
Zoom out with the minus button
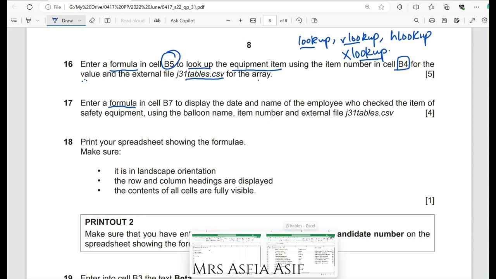(x=228, y=21)
